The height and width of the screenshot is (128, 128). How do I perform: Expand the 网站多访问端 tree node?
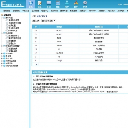click(2, 61)
